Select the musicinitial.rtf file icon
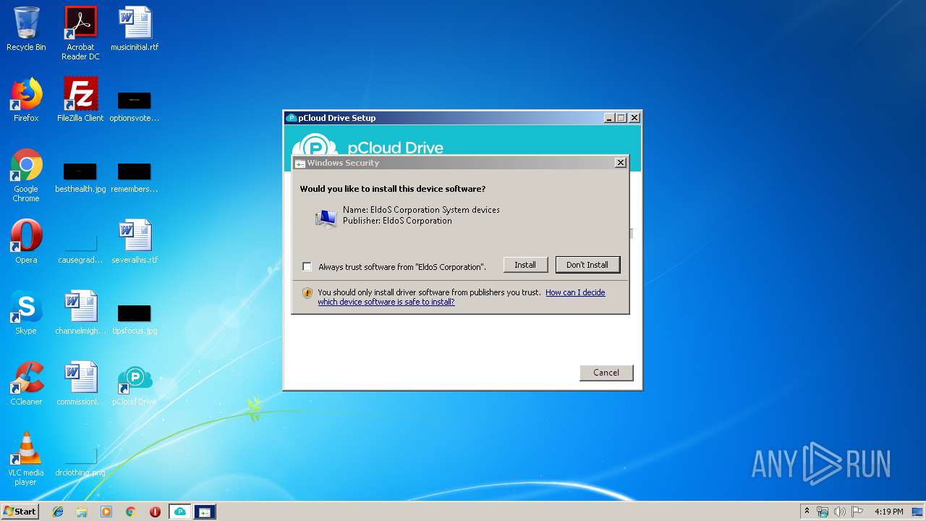This screenshot has width=926, height=521. pos(135,29)
